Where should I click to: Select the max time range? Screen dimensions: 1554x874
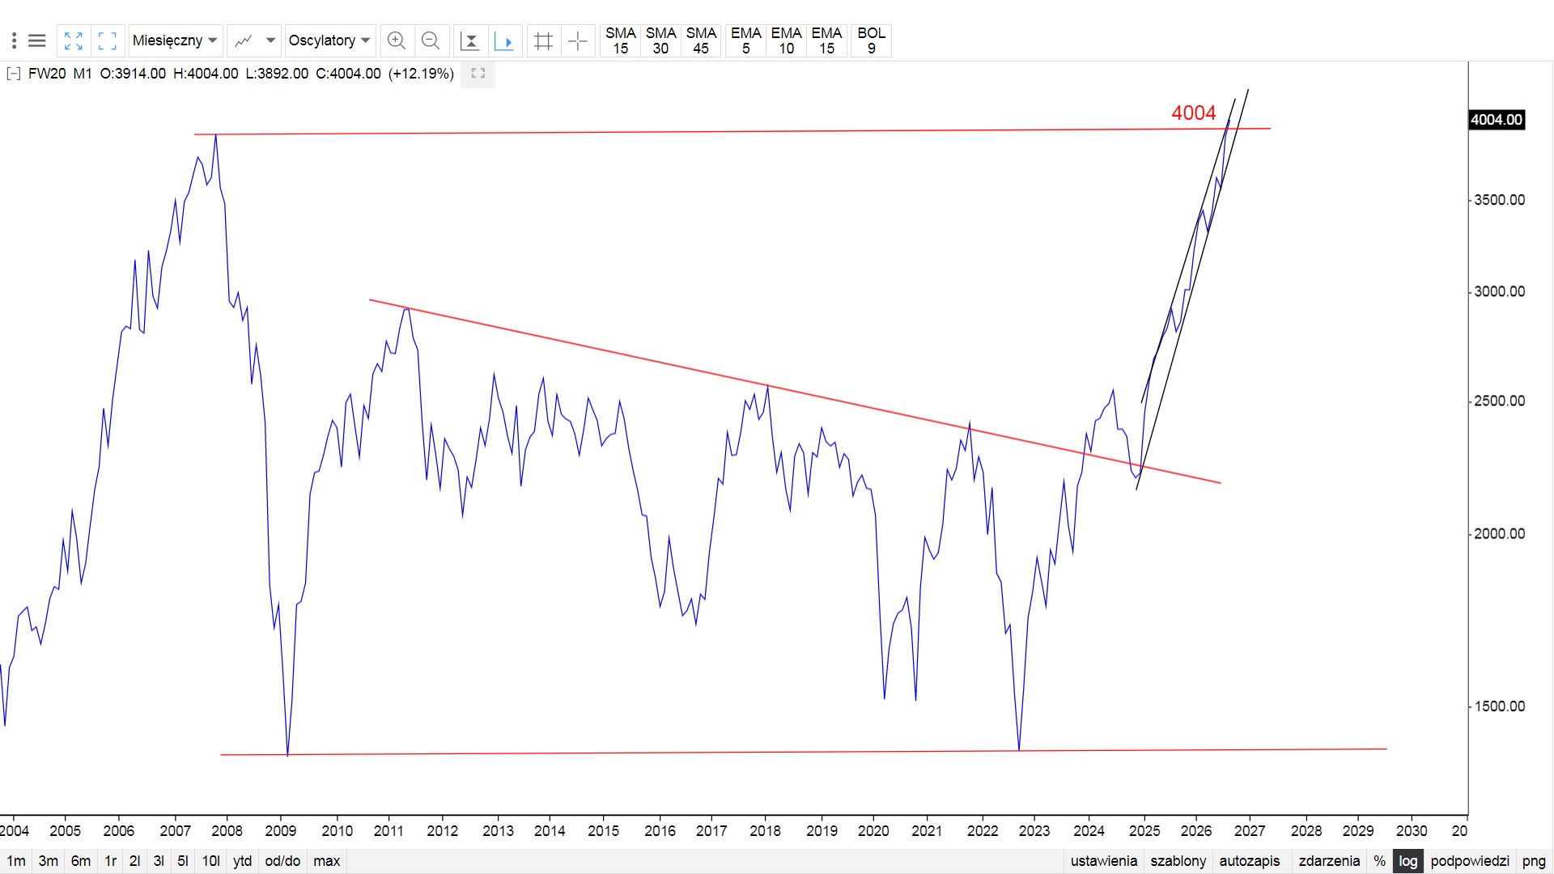(327, 861)
